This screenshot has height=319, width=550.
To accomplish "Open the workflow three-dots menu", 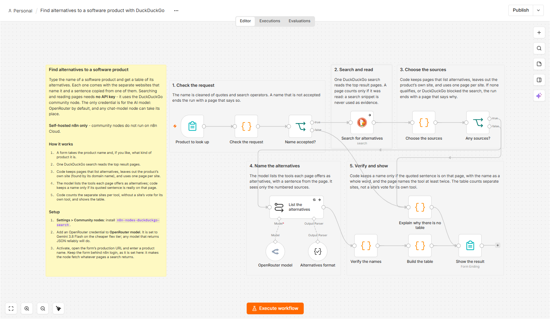I will (176, 11).
